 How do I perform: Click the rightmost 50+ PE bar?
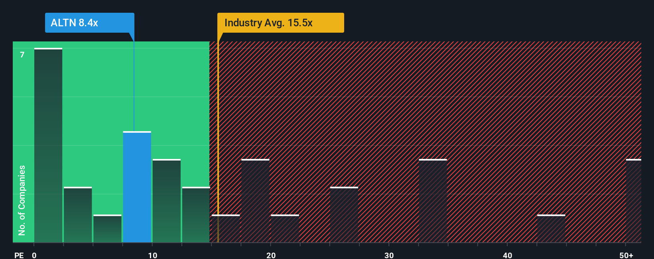[634, 201]
